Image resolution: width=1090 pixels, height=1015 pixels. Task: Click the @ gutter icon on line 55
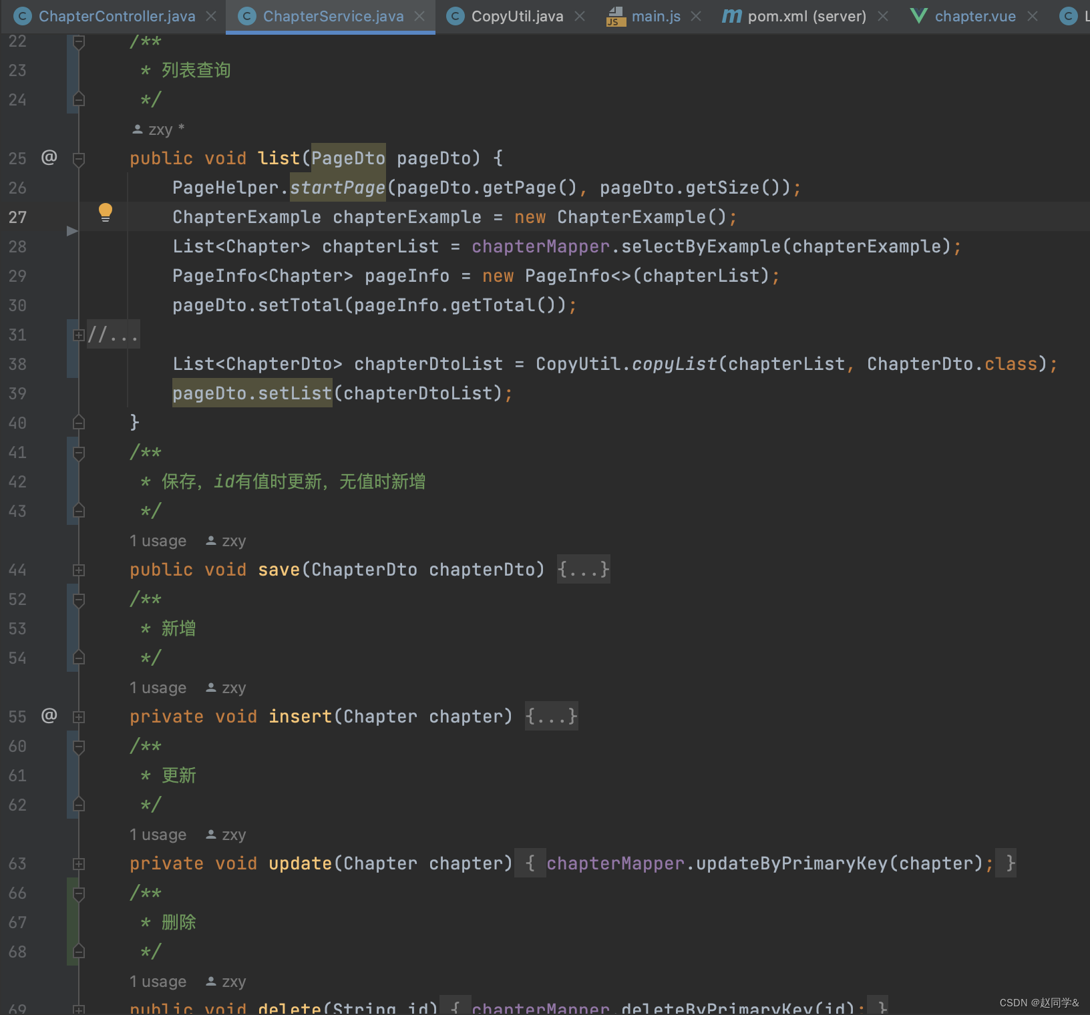click(x=49, y=716)
